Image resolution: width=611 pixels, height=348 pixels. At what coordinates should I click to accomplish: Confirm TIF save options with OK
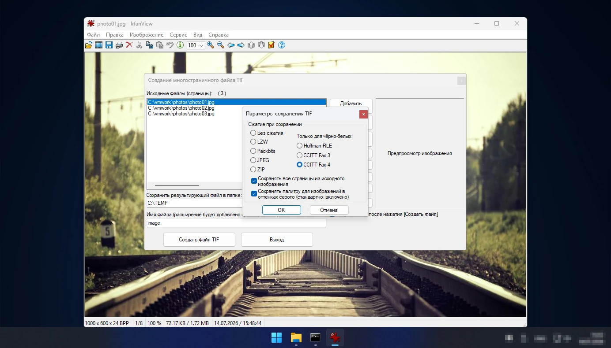point(281,210)
